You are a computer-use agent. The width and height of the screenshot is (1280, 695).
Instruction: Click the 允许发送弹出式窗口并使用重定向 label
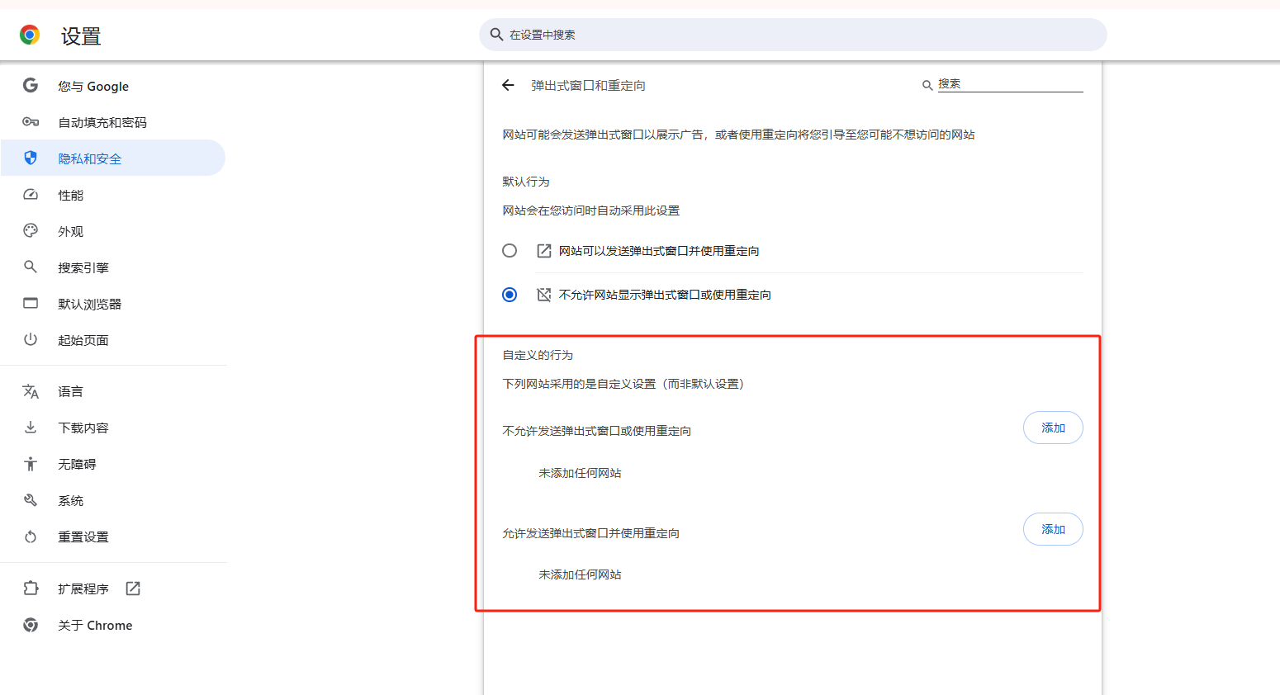[591, 533]
